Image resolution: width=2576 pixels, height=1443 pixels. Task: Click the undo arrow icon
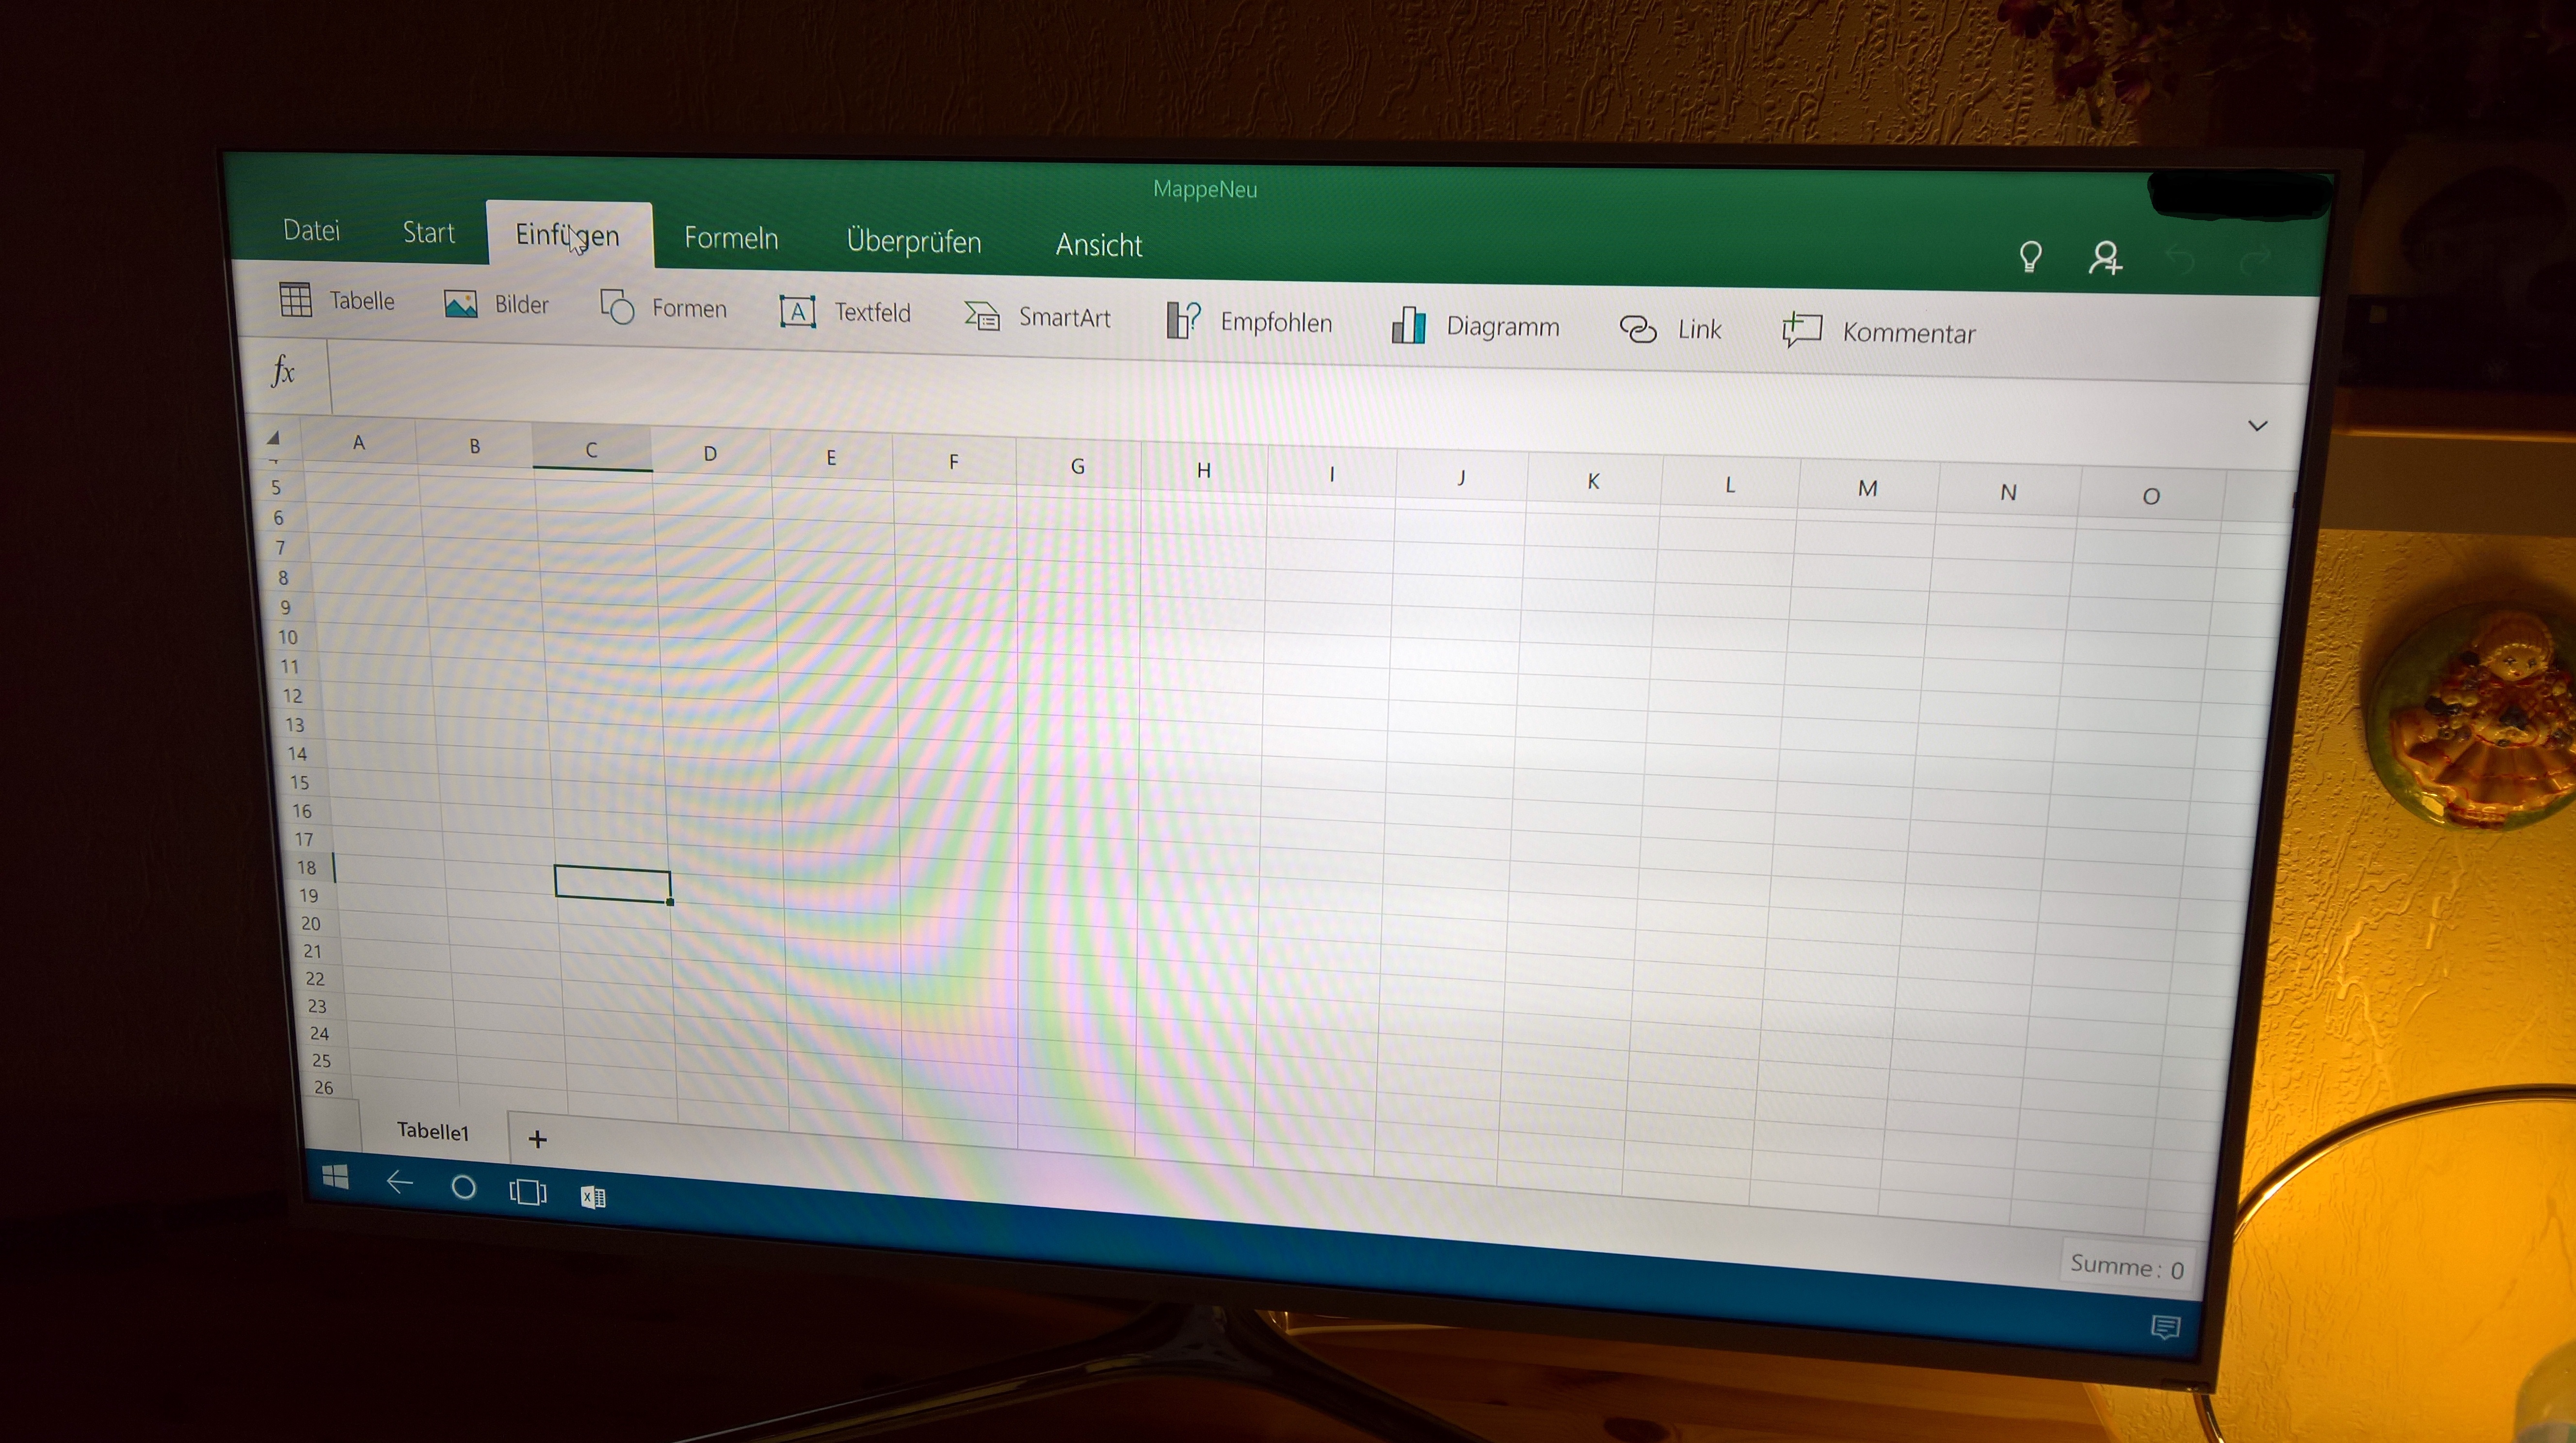point(2181,260)
